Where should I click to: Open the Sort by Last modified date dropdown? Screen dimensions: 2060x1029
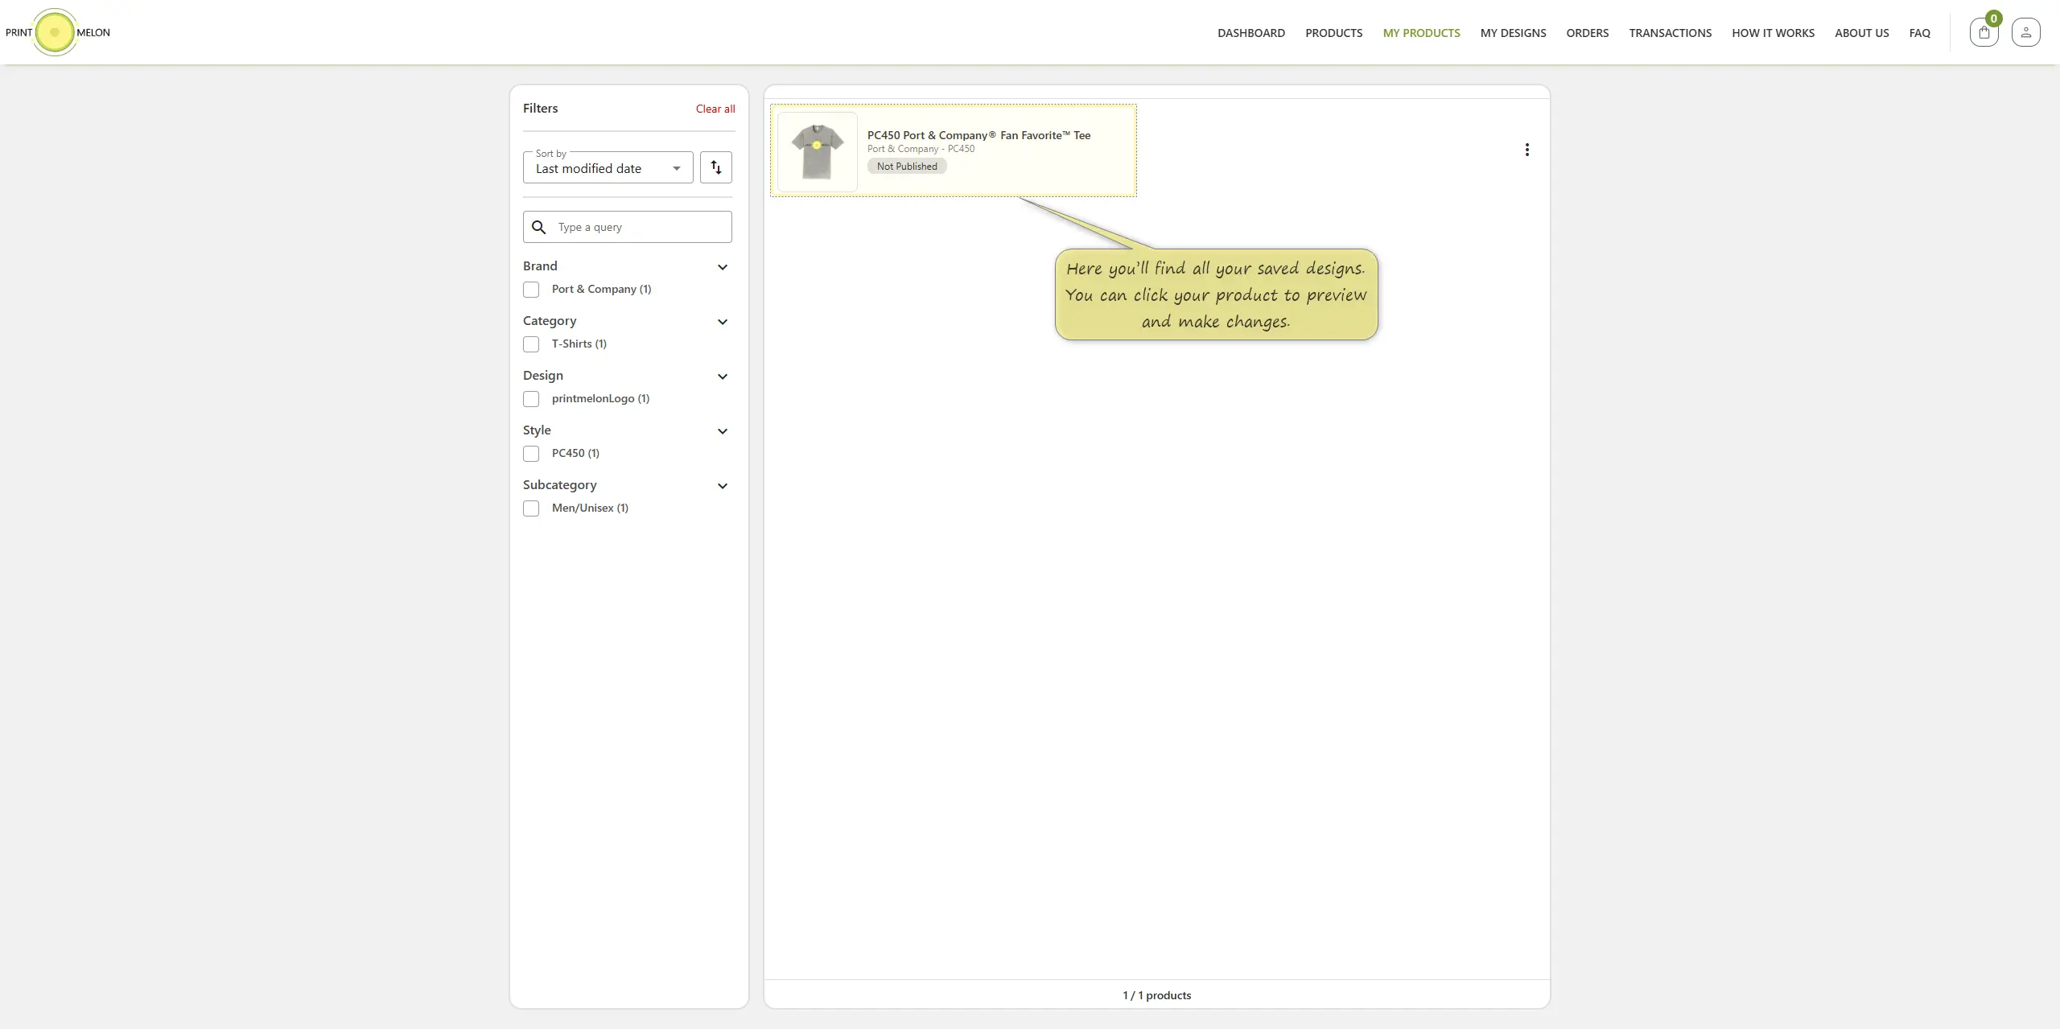pyautogui.click(x=608, y=167)
